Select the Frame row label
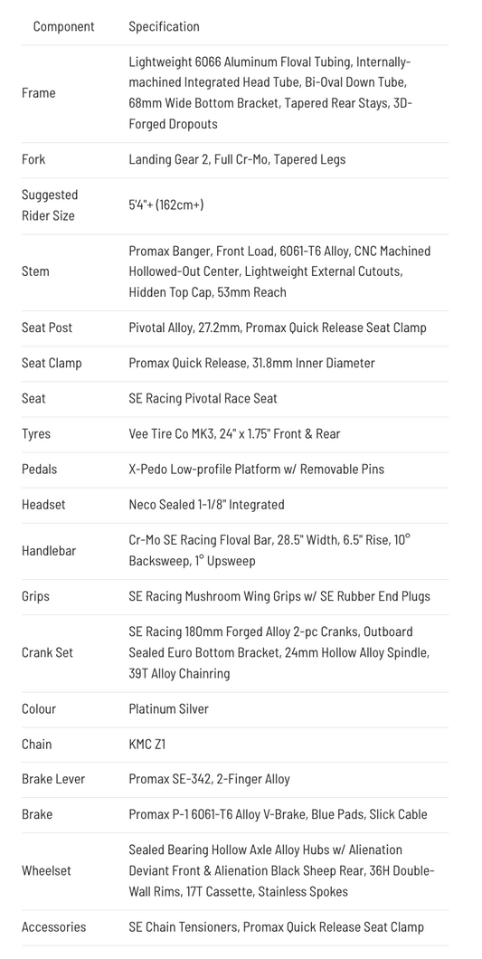 tap(39, 93)
